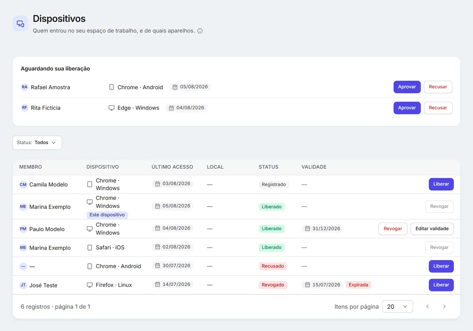This screenshot has height=331, width=473.
Task: Click the Recusado status badge
Action: coord(273,266)
